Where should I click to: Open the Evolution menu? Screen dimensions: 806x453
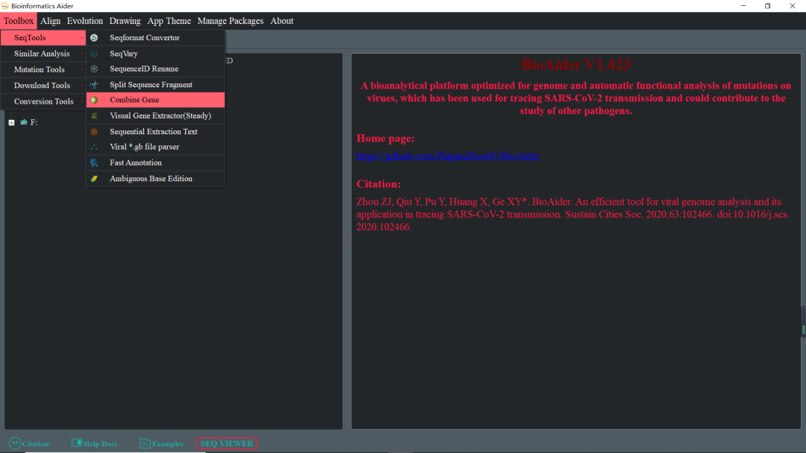pos(85,21)
